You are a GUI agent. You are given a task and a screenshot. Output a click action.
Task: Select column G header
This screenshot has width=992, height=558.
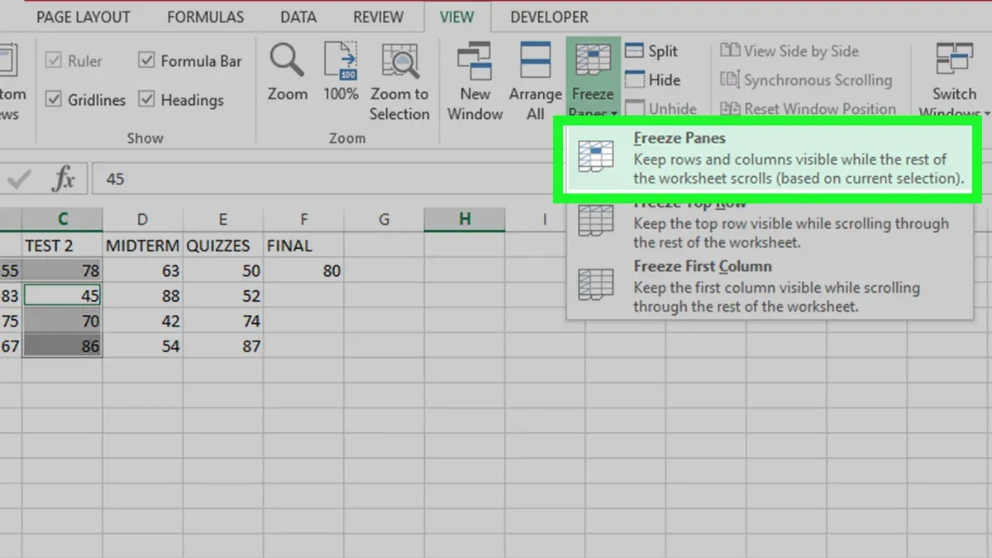pyautogui.click(x=384, y=219)
